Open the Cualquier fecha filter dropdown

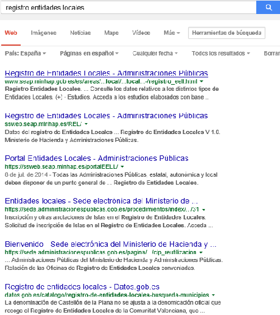coord(155,54)
